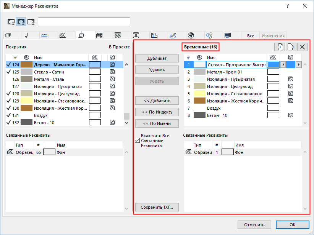Open texture arrow menu in Стекло - Прозрачное row
The width and height of the screenshot is (314, 235).
pyautogui.click(x=298, y=65)
